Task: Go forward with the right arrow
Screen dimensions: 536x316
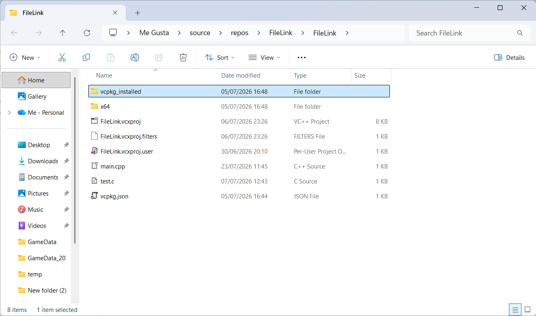Action: (x=38, y=33)
